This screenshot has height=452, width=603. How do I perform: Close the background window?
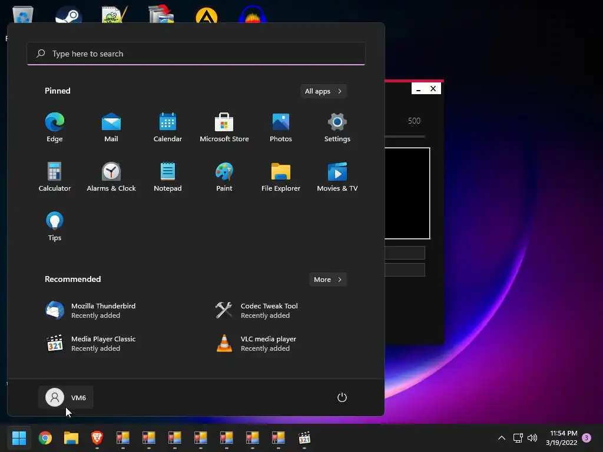pyautogui.click(x=433, y=89)
